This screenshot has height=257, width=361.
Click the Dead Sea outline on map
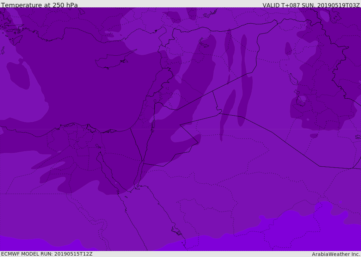point(153,126)
